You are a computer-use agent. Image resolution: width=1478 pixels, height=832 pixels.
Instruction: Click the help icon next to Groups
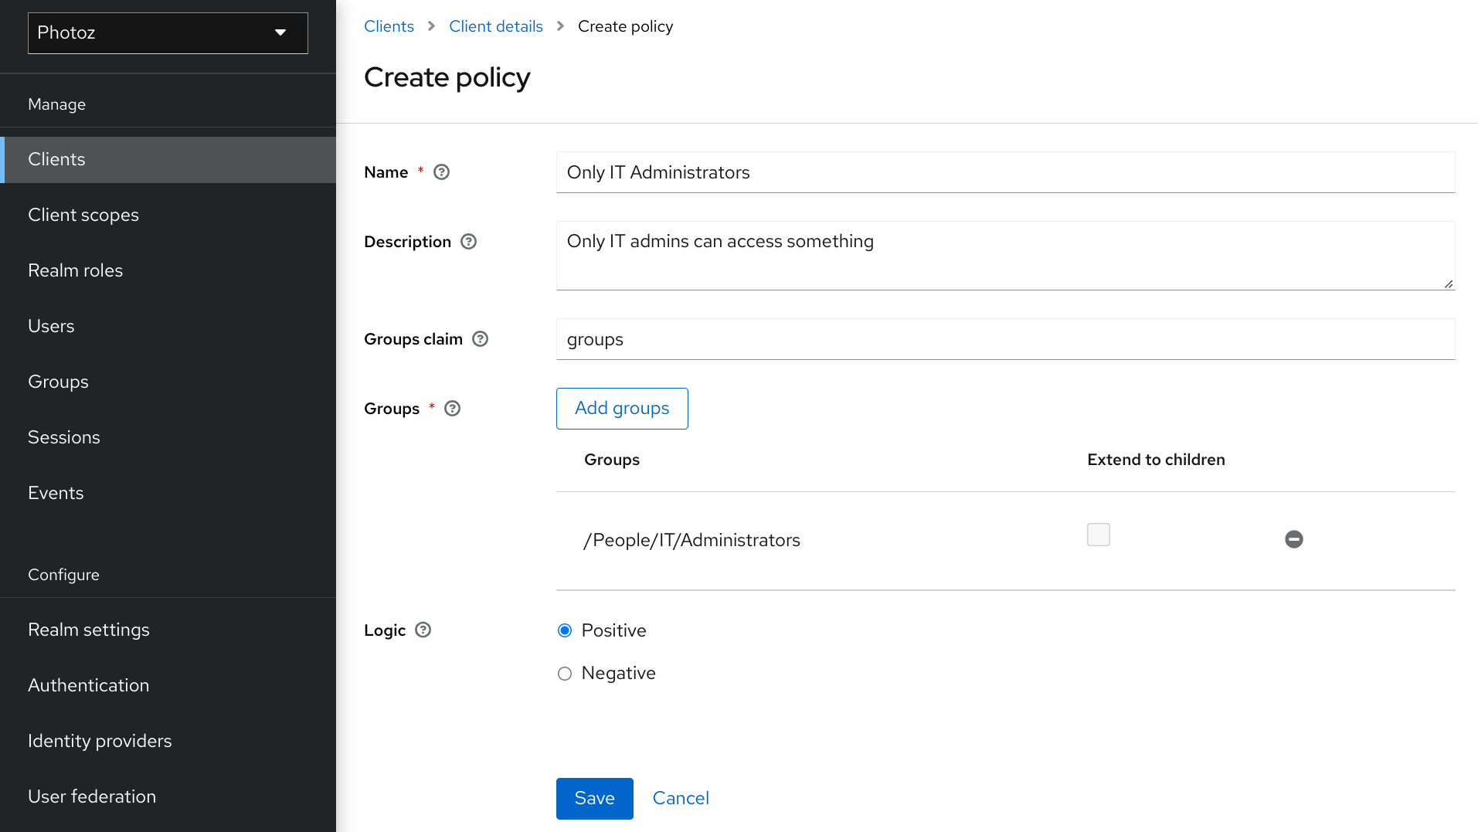pyautogui.click(x=452, y=409)
